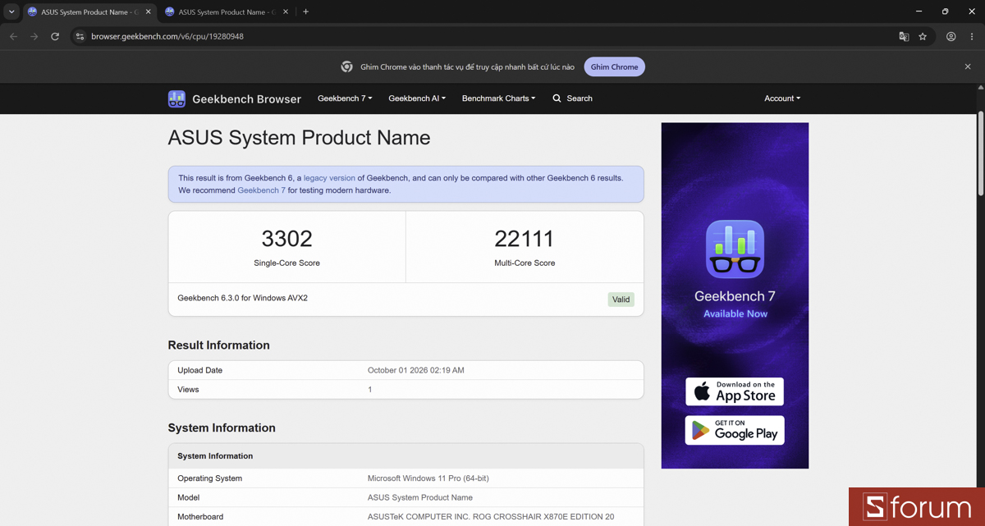Click the Geekbench 7 app icon in ad
The image size is (985, 526).
[x=735, y=250]
